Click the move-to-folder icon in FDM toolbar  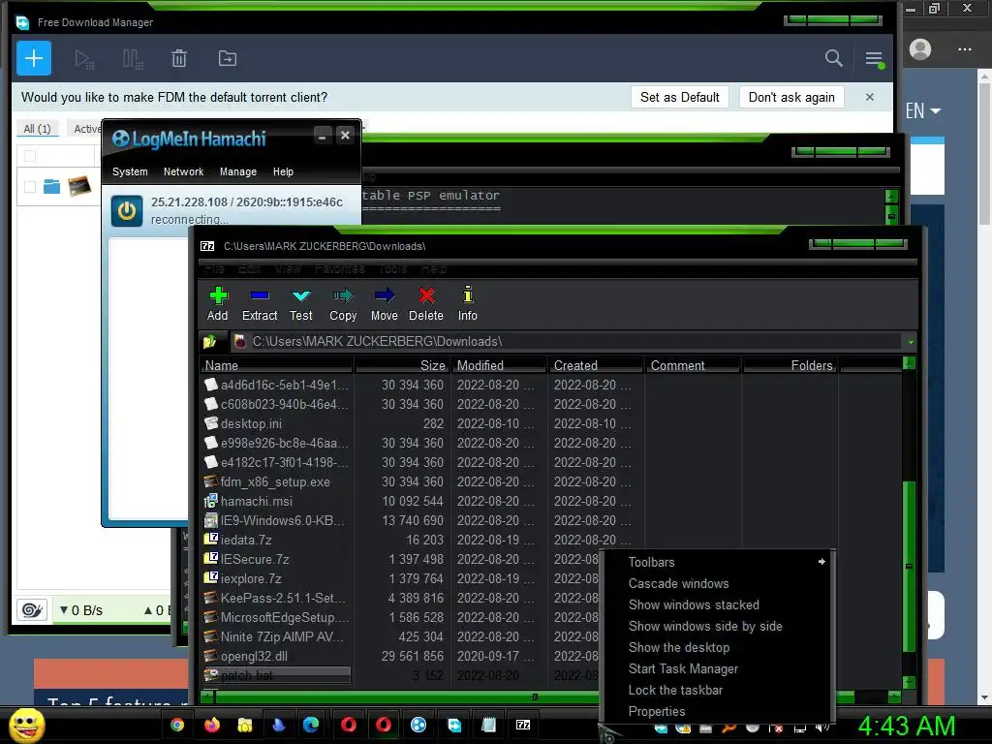227,59
